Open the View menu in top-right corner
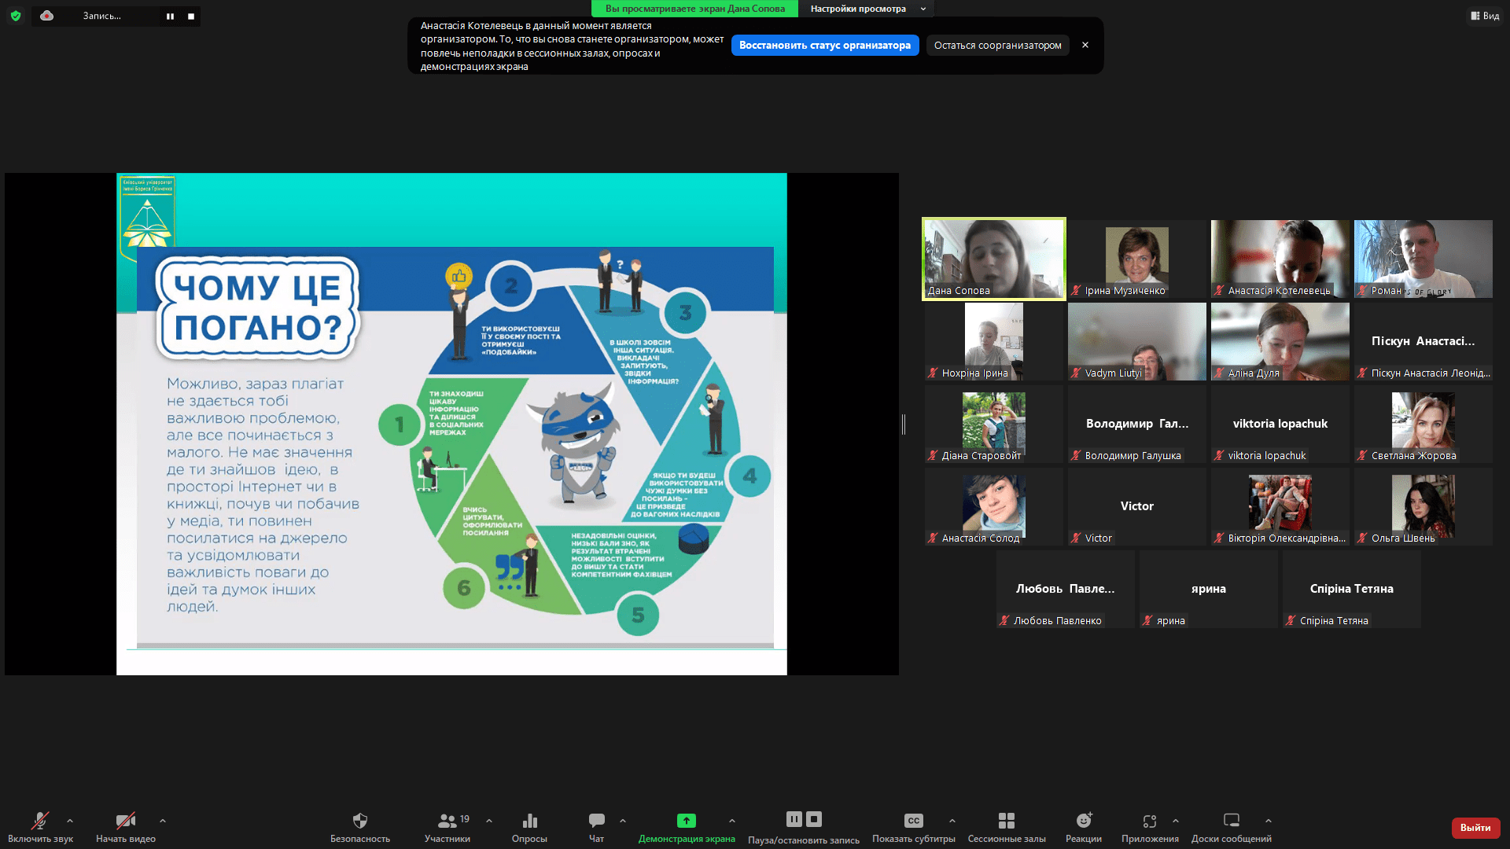This screenshot has width=1510, height=849. [1485, 16]
